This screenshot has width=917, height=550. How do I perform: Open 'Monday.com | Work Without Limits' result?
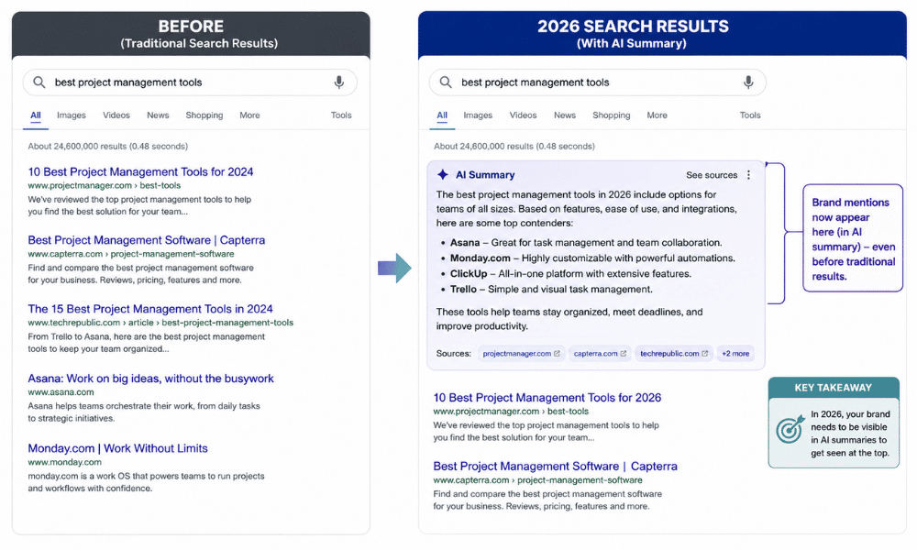[117, 448]
